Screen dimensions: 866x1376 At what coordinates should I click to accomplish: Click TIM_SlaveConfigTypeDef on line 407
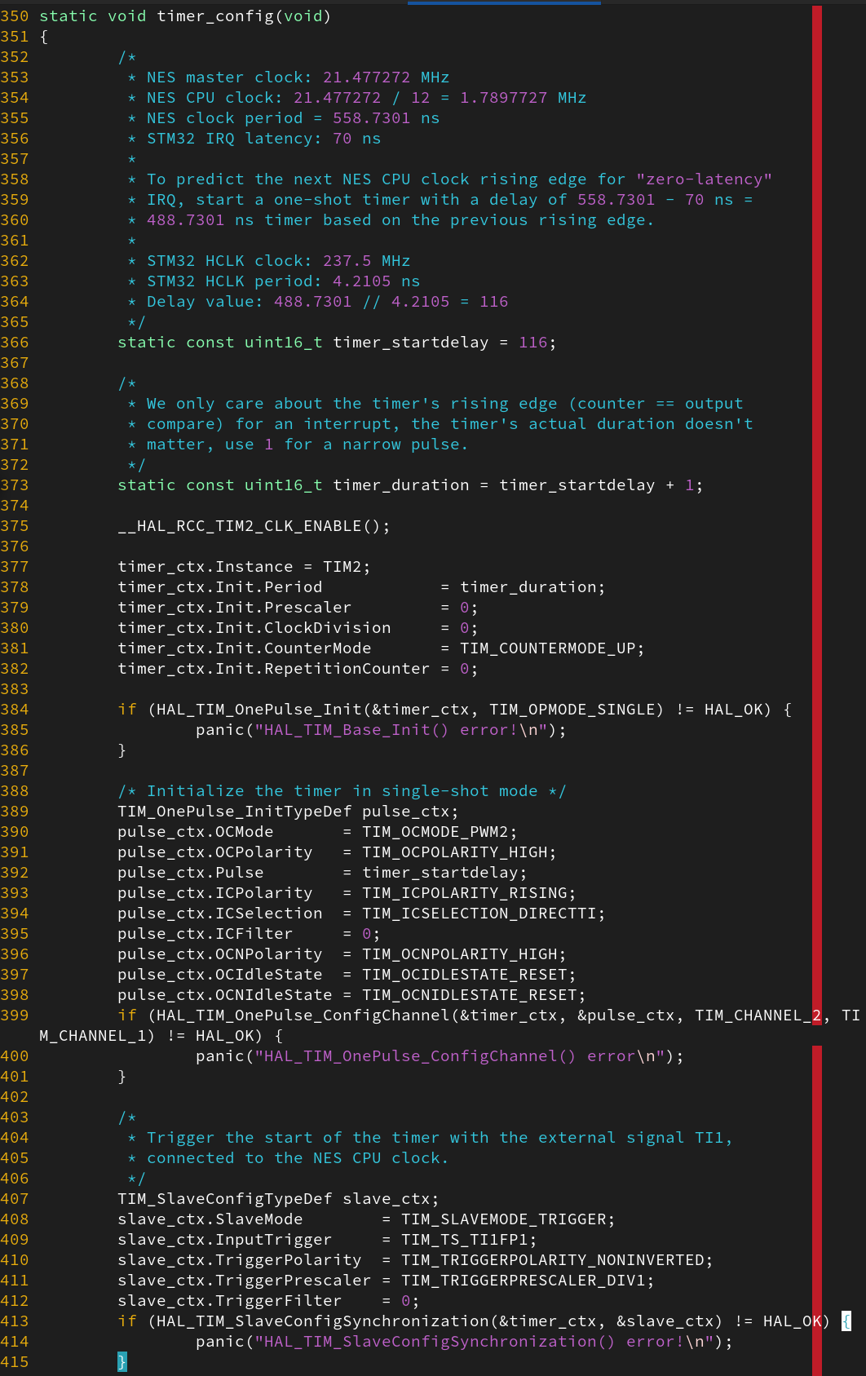pyautogui.click(x=225, y=1199)
